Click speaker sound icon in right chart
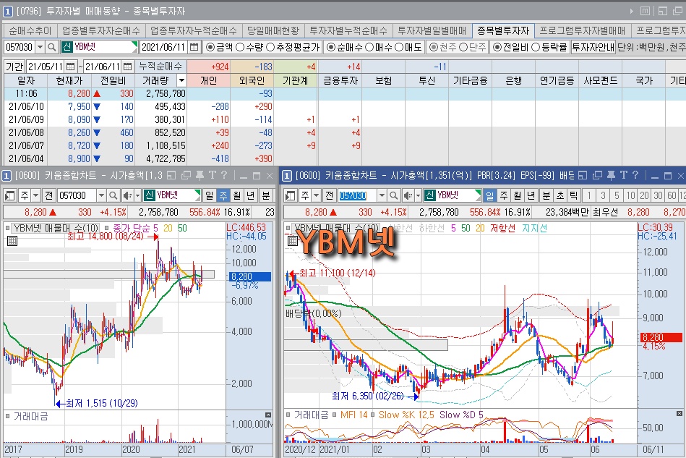Image resolution: width=686 pixels, height=458 pixels. [x=407, y=195]
